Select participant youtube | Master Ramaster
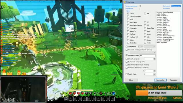This screenshot has width=183, height=103. click(165, 12)
